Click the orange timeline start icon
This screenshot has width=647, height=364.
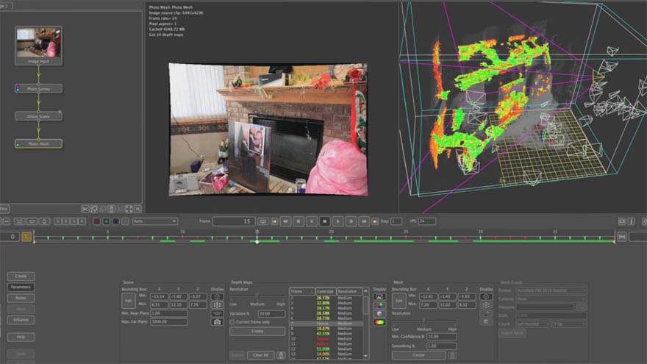[x=26, y=237]
